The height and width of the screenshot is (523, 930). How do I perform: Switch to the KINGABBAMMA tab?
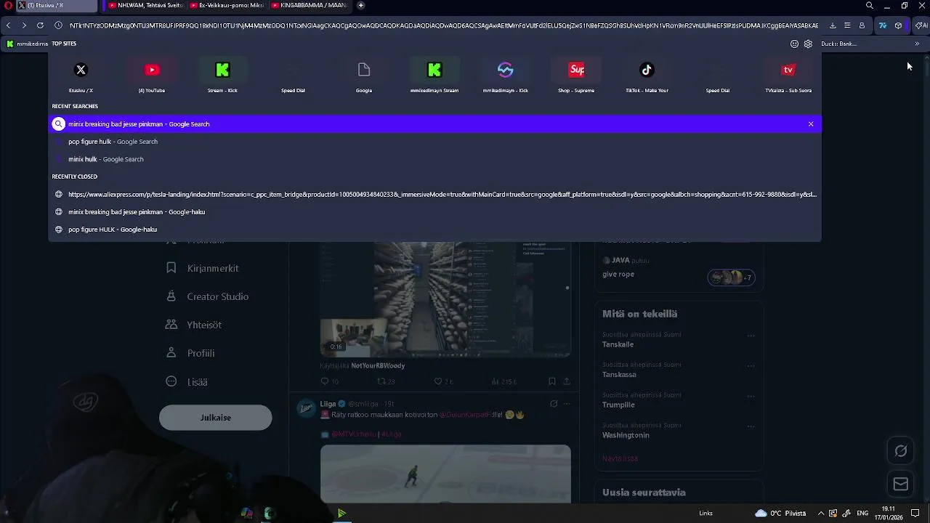pos(308,5)
